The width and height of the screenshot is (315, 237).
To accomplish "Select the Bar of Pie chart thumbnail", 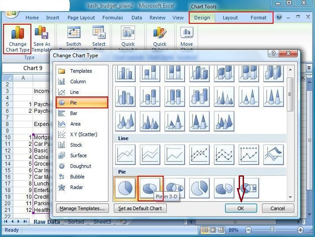I will coord(249,188).
